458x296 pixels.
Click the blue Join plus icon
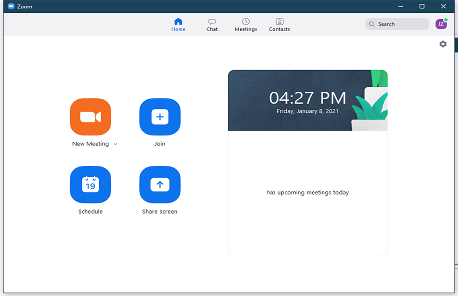coord(160,117)
